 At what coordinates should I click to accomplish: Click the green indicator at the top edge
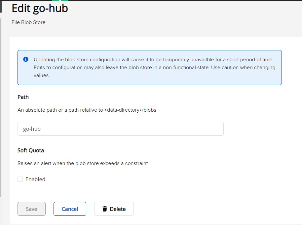pos(60,1)
